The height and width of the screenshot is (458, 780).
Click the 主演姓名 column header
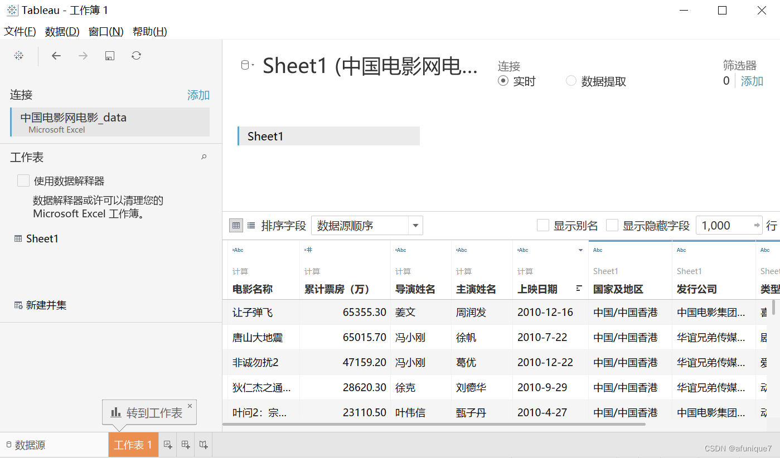pyautogui.click(x=476, y=289)
